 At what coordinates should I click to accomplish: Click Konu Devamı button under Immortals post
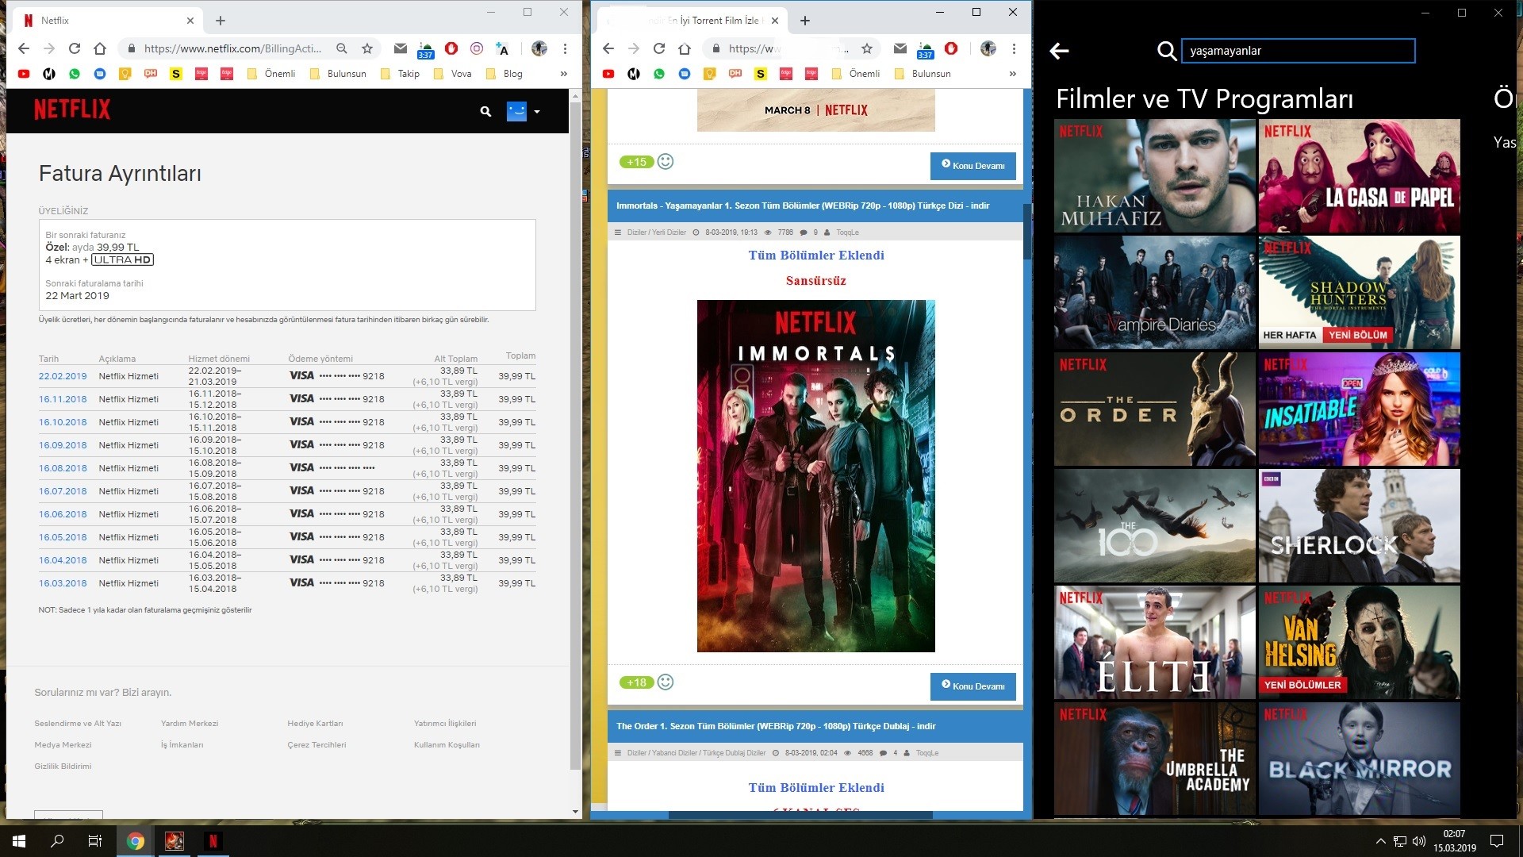[x=972, y=686]
